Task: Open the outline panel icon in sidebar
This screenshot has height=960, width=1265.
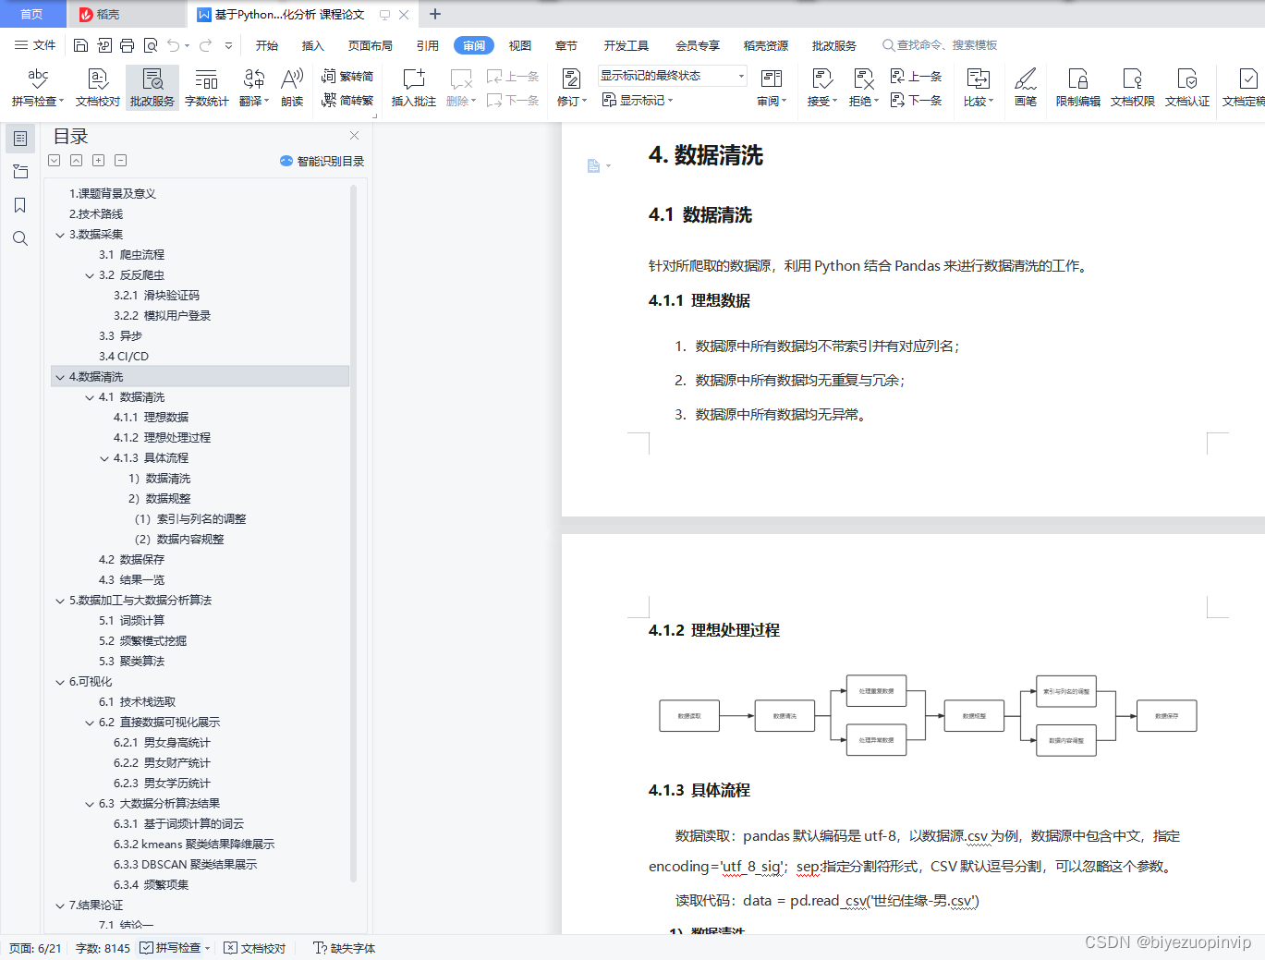Action: 19,139
